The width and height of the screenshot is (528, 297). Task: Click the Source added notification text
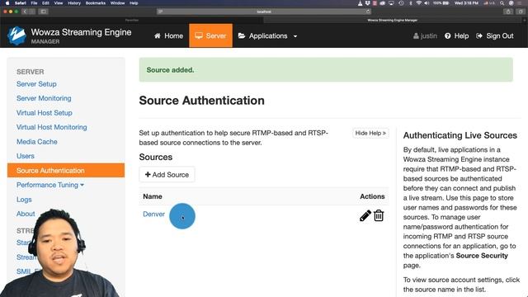pos(170,70)
